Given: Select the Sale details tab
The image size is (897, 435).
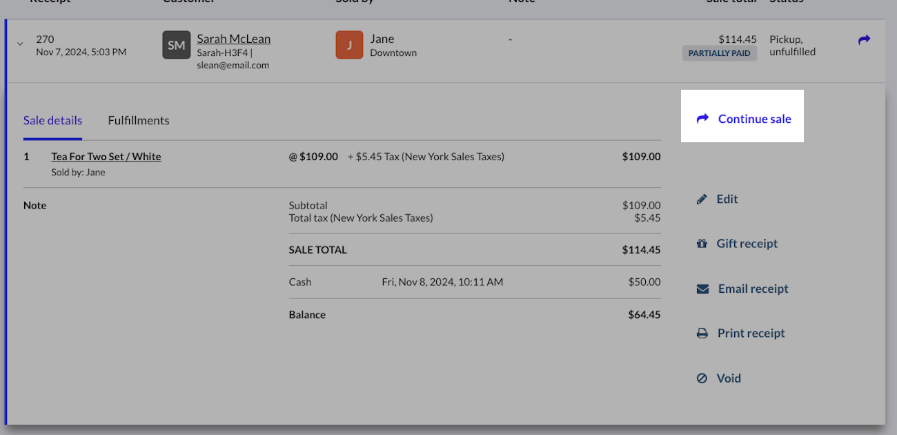Looking at the screenshot, I should (x=52, y=120).
